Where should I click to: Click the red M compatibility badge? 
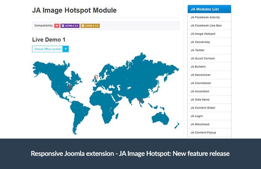tap(57, 26)
